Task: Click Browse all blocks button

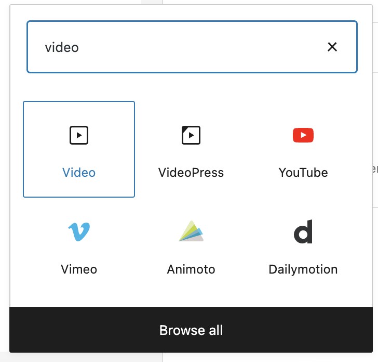Action: pyautogui.click(x=191, y=330)
